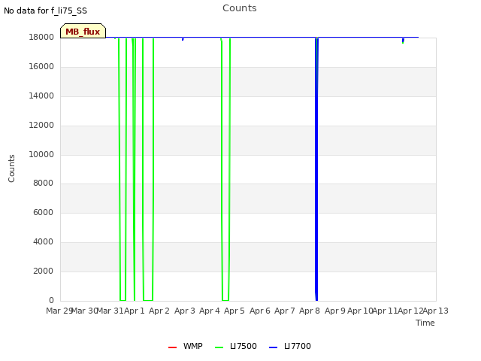481x361 pixels.
Task: Click the blue LI7700 spike at Apr 8
Action: (x=316, y=168)
